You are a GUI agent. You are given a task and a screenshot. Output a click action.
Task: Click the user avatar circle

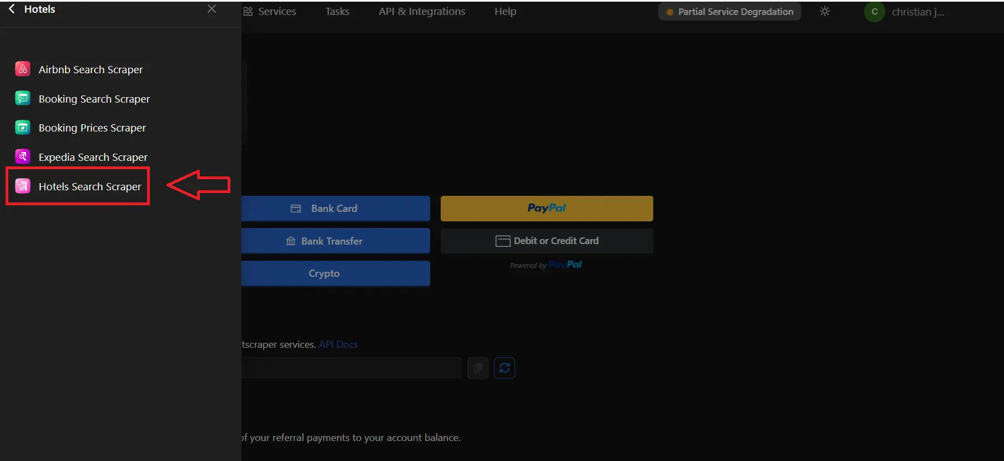pos(874,12)
